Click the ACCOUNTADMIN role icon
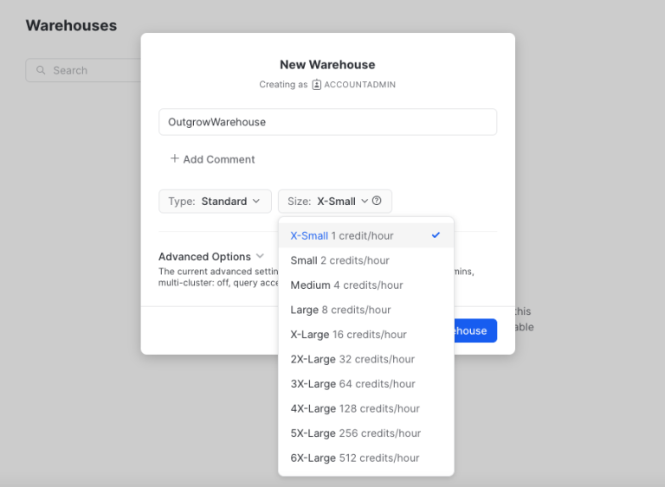Screen dimensions: 665x487 click(317, 85)
